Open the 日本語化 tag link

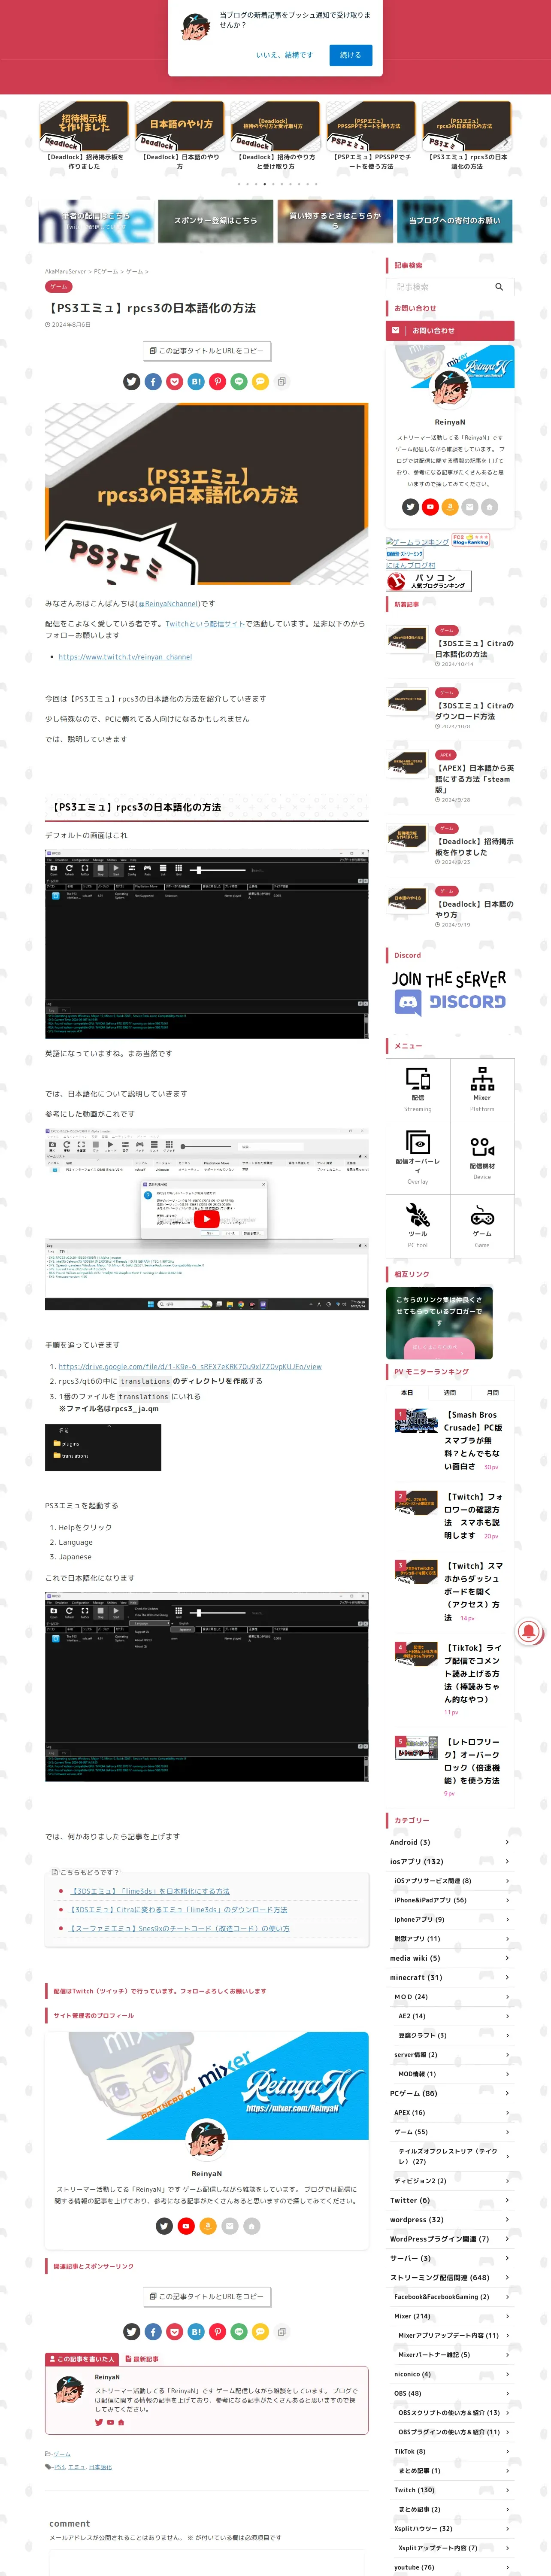point(100,2466)
